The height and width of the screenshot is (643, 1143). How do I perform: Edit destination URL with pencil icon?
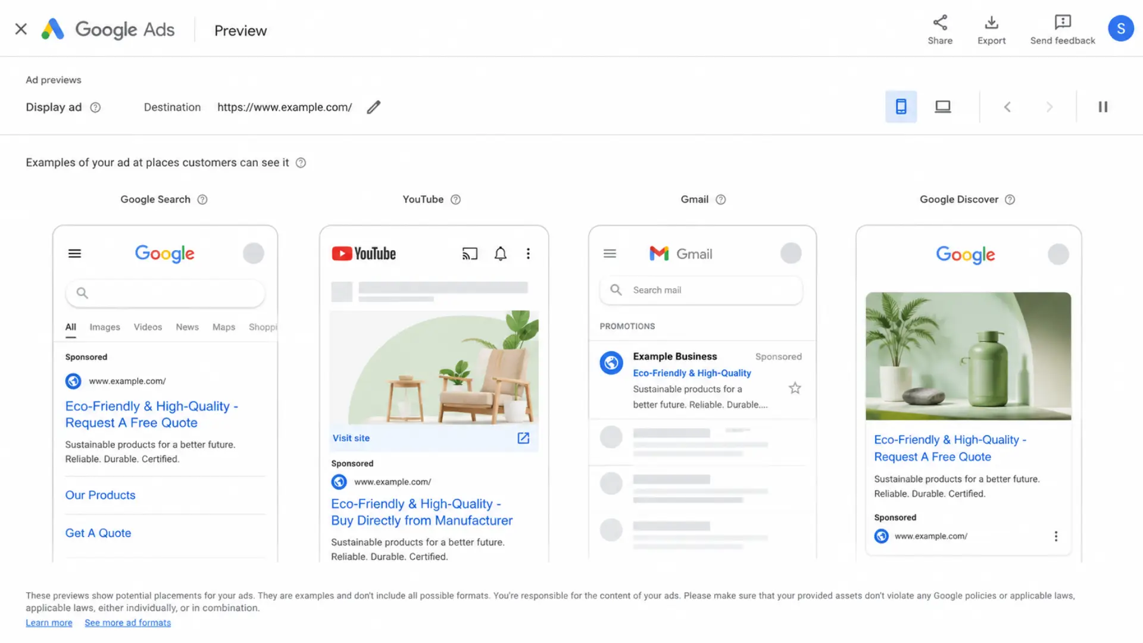[x=373, y=107]
